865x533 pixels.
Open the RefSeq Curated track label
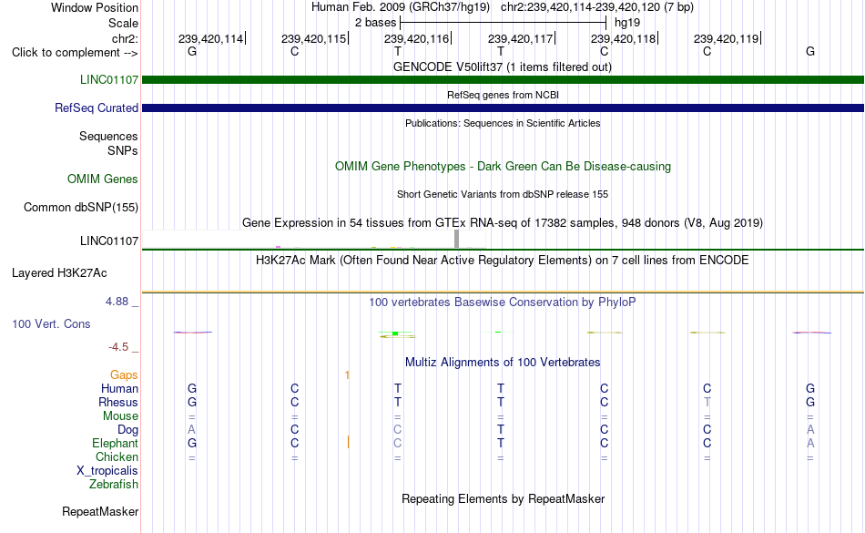[96, 108]
